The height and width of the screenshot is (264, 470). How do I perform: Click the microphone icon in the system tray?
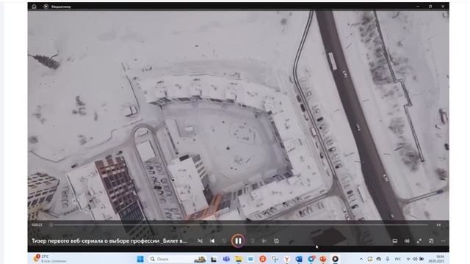click(388, 259)
